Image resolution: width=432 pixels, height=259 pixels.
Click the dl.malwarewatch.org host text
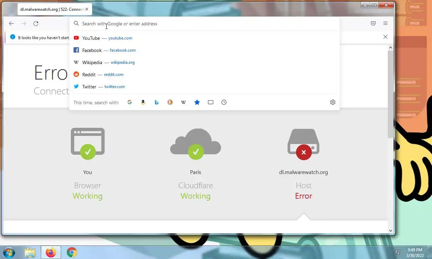click(303, 172)
